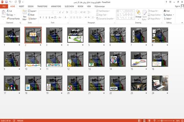Toggle Italic formatting
The image size is (184, 122).
coord(43,17)
